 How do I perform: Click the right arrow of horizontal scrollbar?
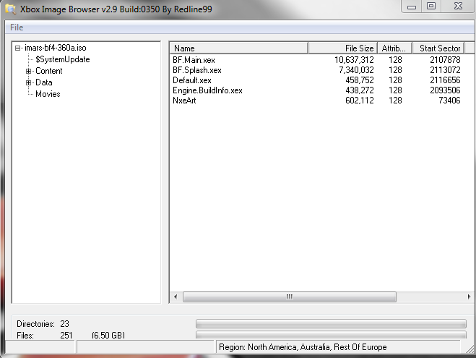(469, 297)
